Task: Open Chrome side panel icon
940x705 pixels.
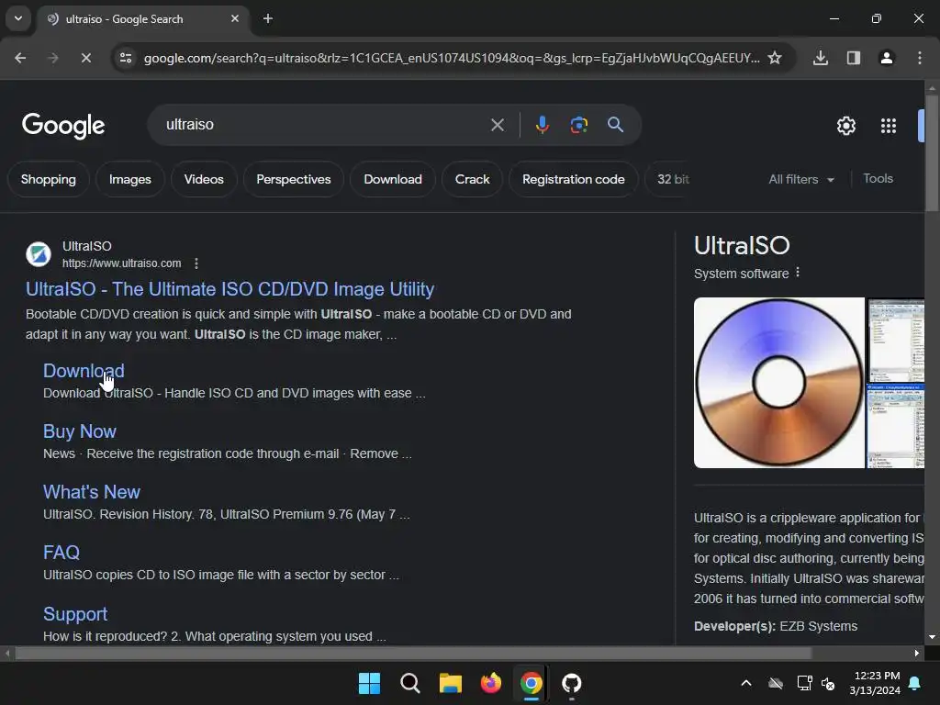Action: click(x=854, y=58)
